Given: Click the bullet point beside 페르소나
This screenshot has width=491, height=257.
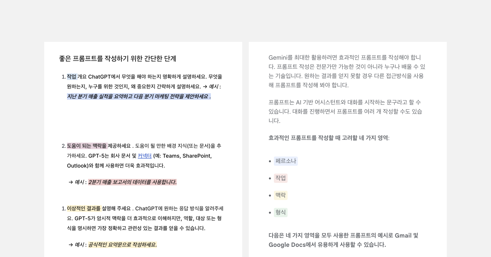Looking at the screenshot, I should (270, 161).
